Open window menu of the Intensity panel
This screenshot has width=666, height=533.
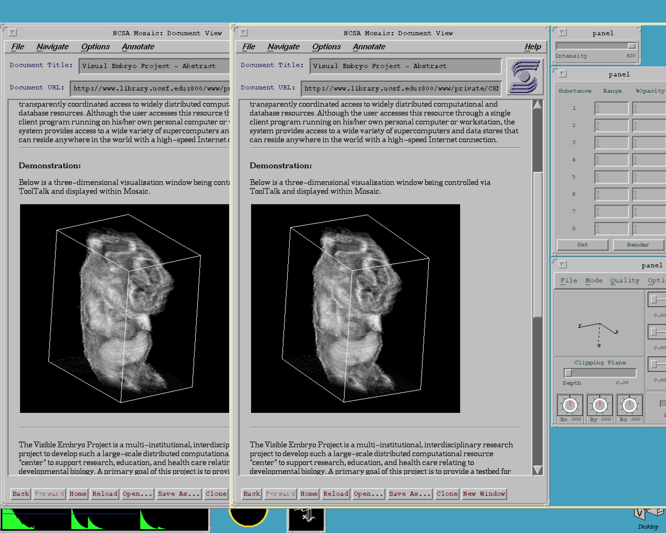point(562,33)
